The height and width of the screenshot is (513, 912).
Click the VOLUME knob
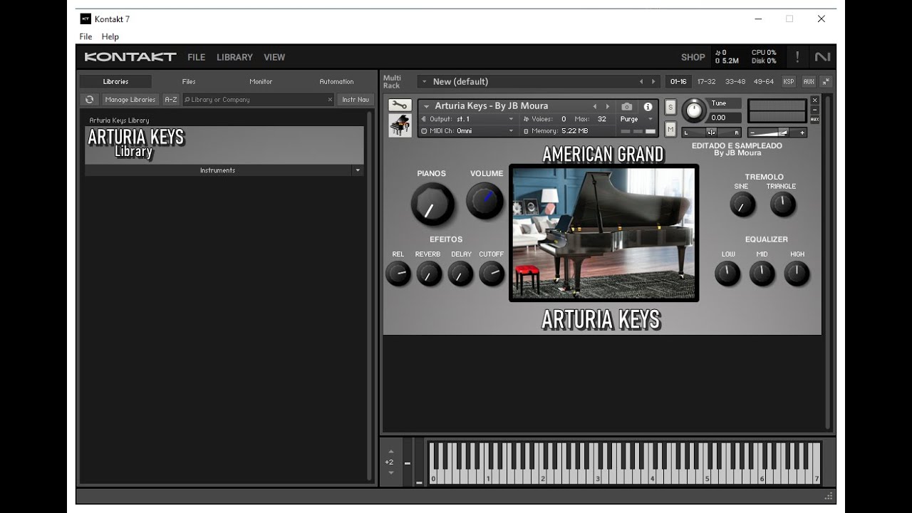click(x=485, y=201)
